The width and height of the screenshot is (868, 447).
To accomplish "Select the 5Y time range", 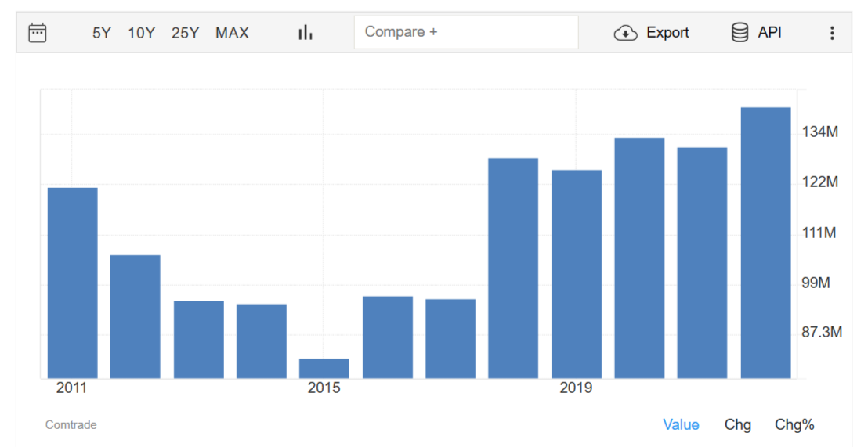I will tap(101, 33).
